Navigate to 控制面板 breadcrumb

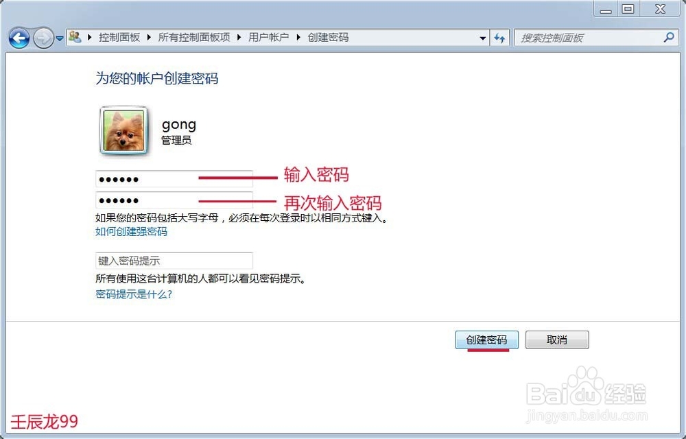(x=121, y=38)
